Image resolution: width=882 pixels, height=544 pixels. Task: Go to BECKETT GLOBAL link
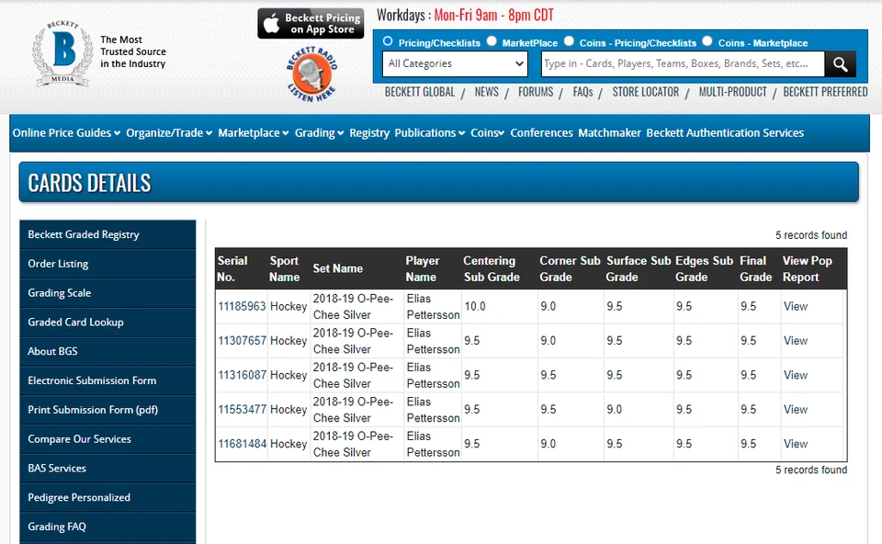pos(420,92)
